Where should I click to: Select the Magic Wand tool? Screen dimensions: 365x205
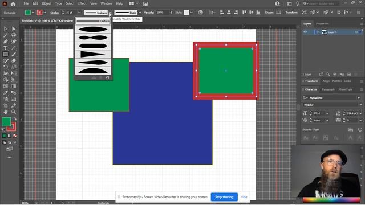(6, 35)
